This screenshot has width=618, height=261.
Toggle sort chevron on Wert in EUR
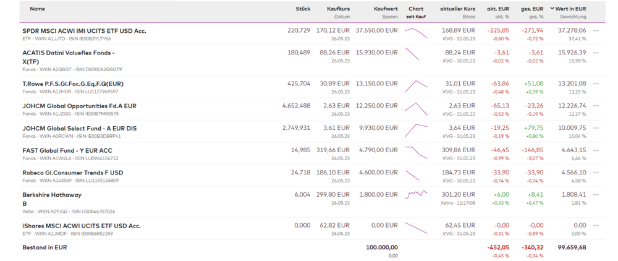[552, 9]
